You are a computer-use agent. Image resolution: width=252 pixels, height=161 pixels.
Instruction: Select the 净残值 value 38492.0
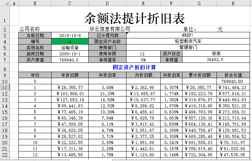(216, 60)
